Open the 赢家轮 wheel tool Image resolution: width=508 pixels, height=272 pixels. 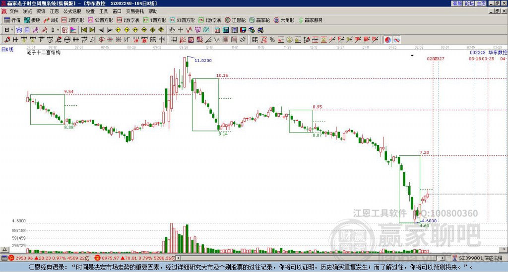click(259, 20)
